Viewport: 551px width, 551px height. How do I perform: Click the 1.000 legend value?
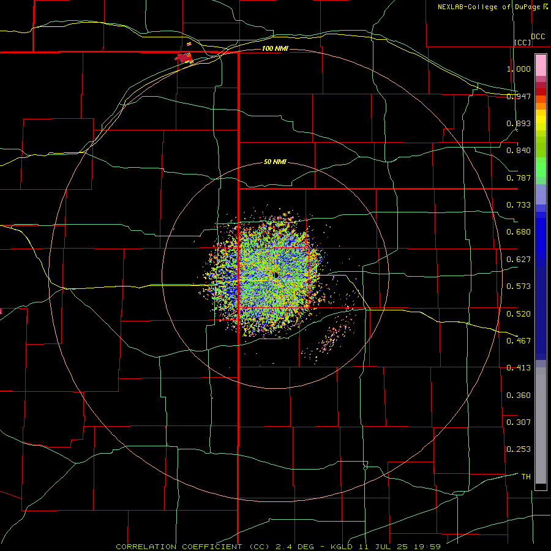coord(519,69)
